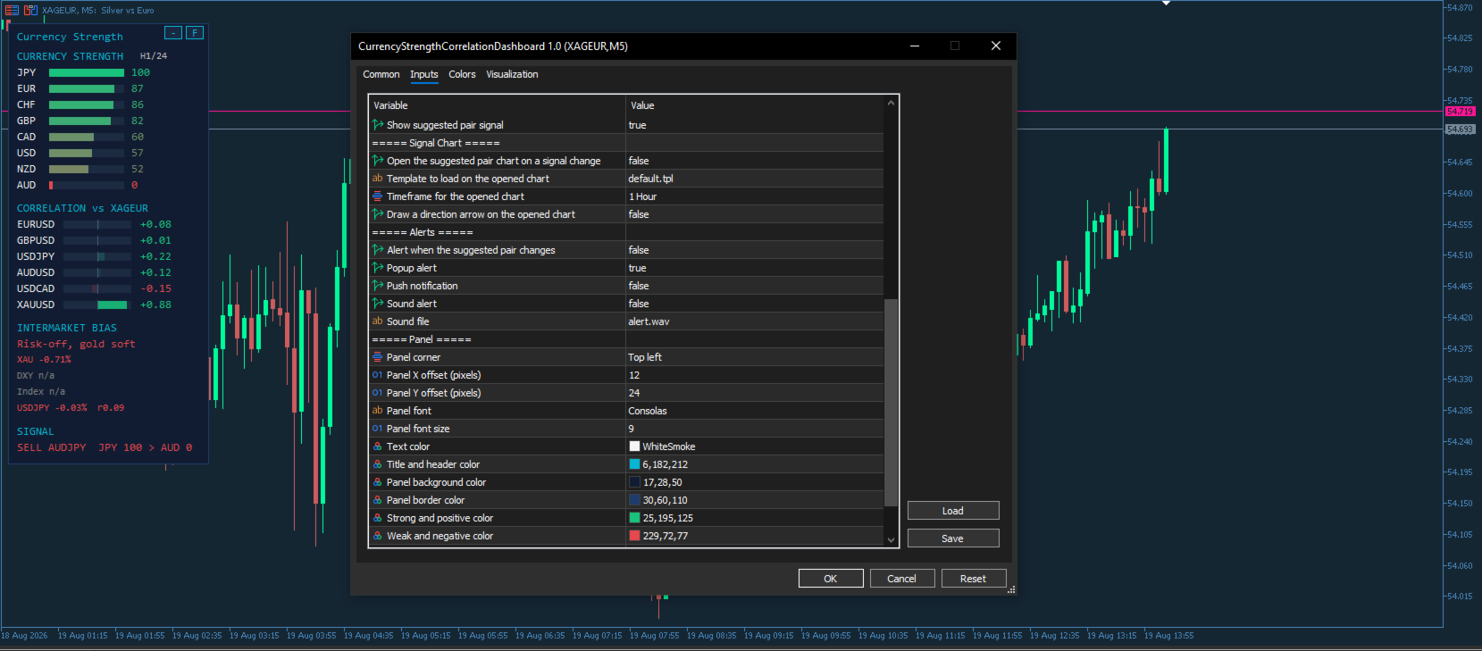Collapse the Currency Strength panel with the minus button
Viewport: 1482px width, 651px height.
pyautogui.click(x=173, y=33)
